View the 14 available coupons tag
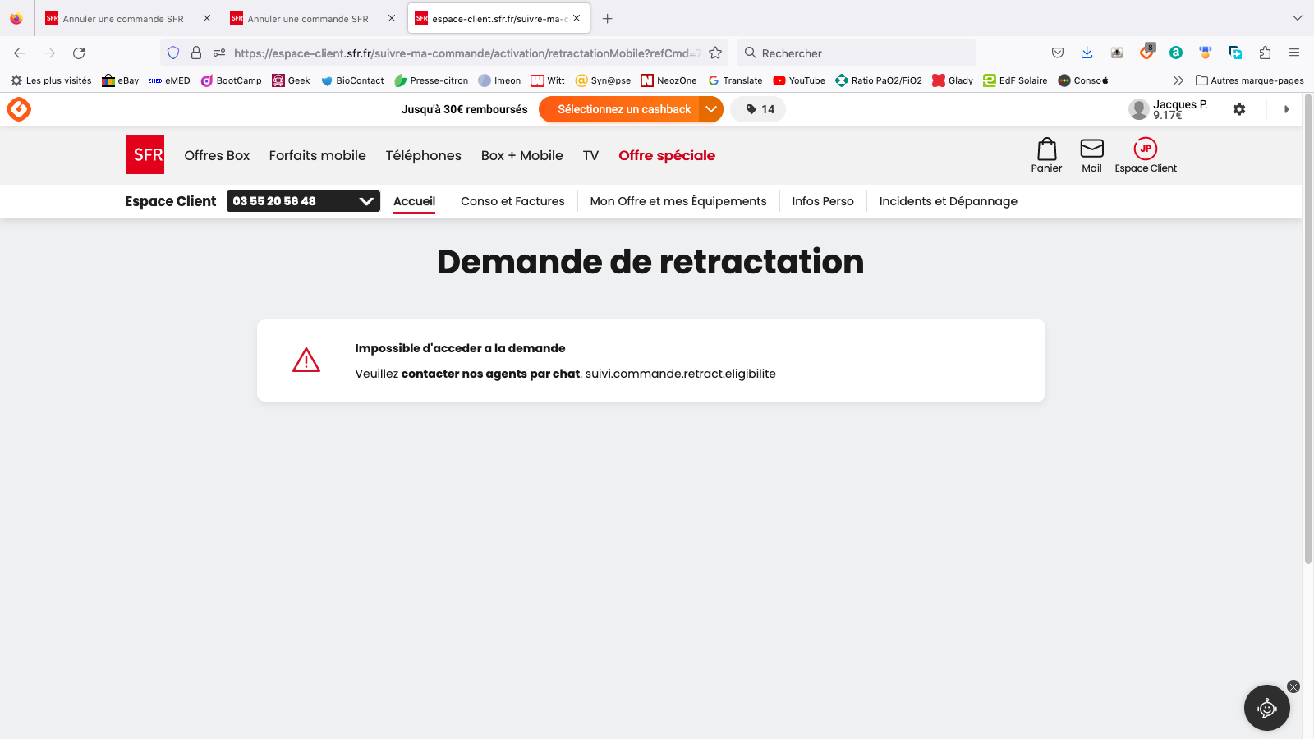Viewport: 1314px width, 739px height. coord(757,108)
